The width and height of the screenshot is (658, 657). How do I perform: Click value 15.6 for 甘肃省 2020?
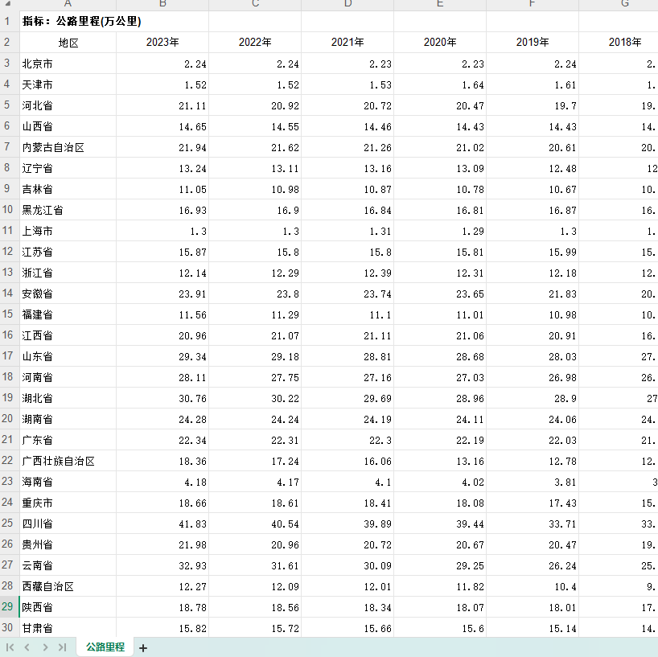[440, 628]
